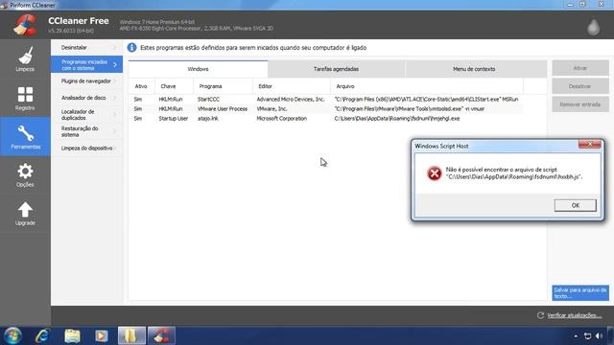
Task: Click the red error icon in dialog
Action: [x=434, y=172]
